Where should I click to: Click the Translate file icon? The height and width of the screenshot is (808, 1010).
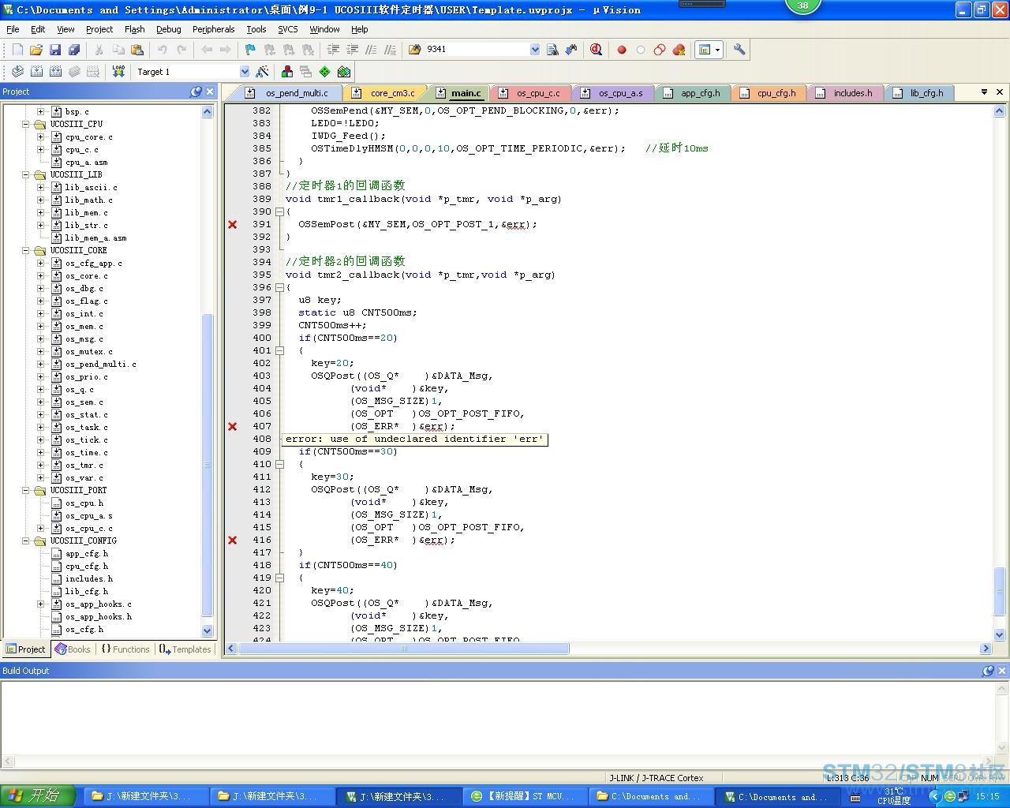coord(17,72)
